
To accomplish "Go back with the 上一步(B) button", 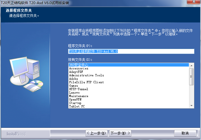I will (96, 133).
